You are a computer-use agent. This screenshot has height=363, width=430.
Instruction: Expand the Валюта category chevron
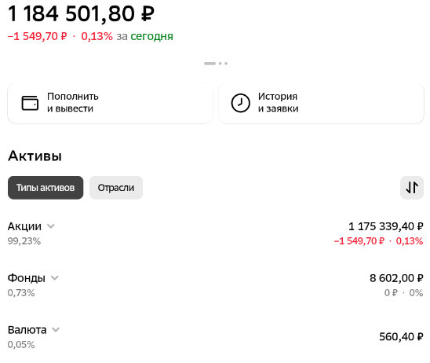[56, 329]
